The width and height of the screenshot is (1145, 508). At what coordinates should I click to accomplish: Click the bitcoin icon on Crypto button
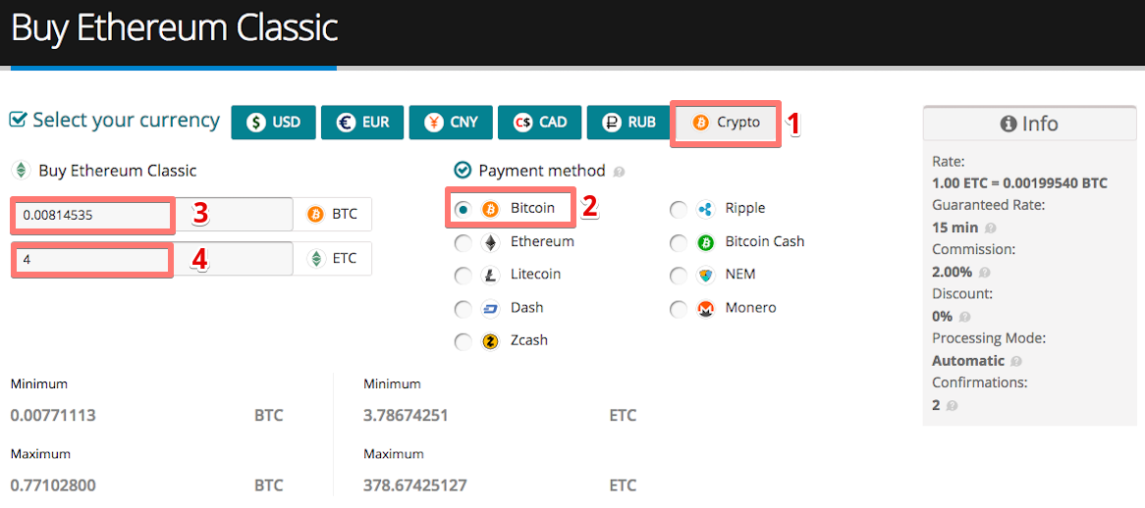(700, 123)
